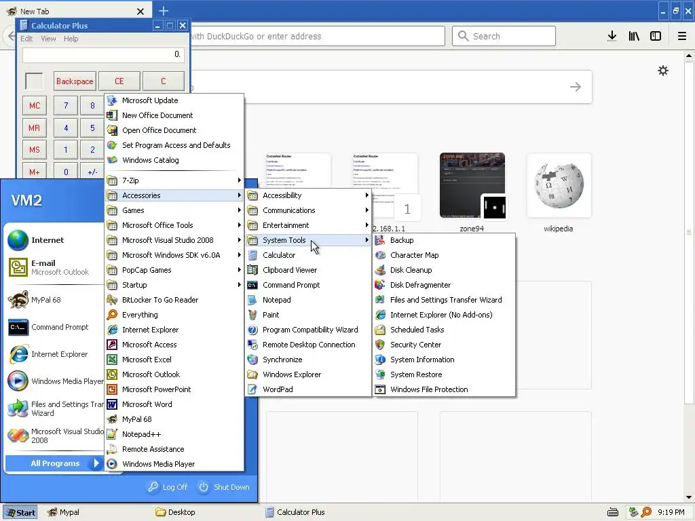This screenshot has height=521, width=695.
Task: Open Backup from System Tools
Action: pyautogui.click(x=444, y=240)
